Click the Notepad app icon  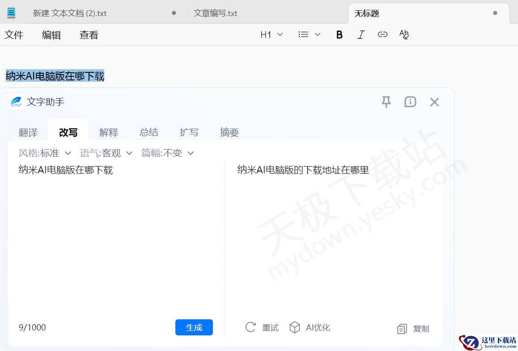pos(11,13)
